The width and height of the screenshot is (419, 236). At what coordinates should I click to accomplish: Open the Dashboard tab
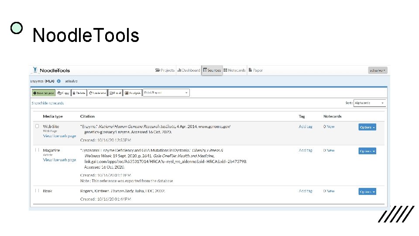(x=189, y=70)
